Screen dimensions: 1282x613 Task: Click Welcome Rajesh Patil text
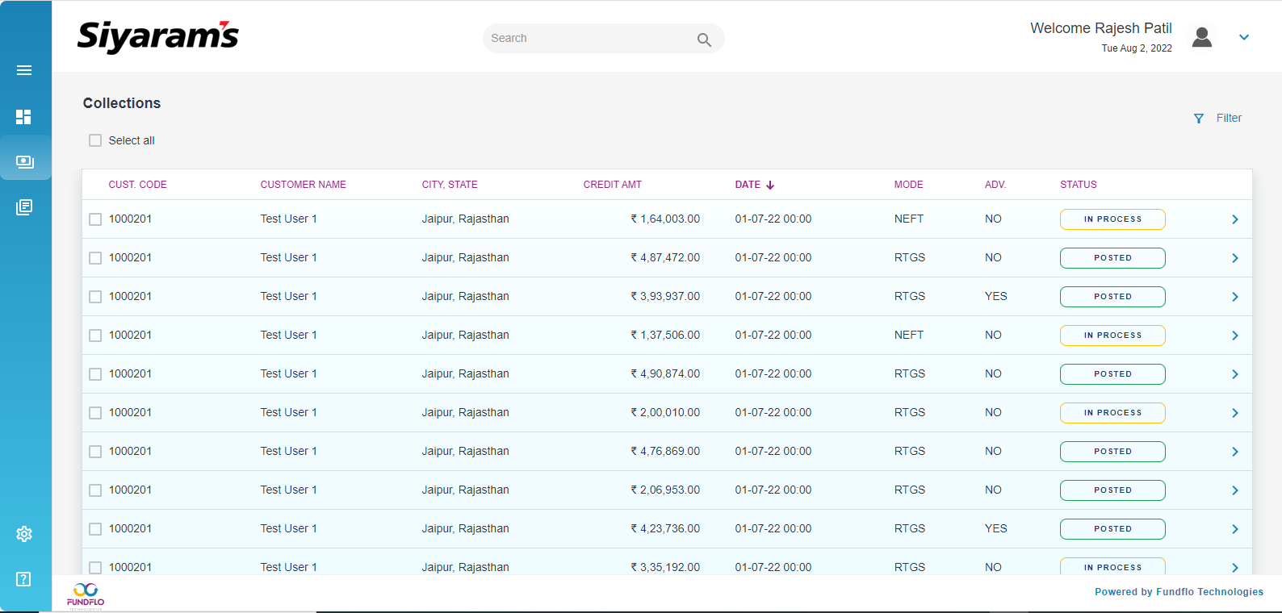(x=1101, y=28)
